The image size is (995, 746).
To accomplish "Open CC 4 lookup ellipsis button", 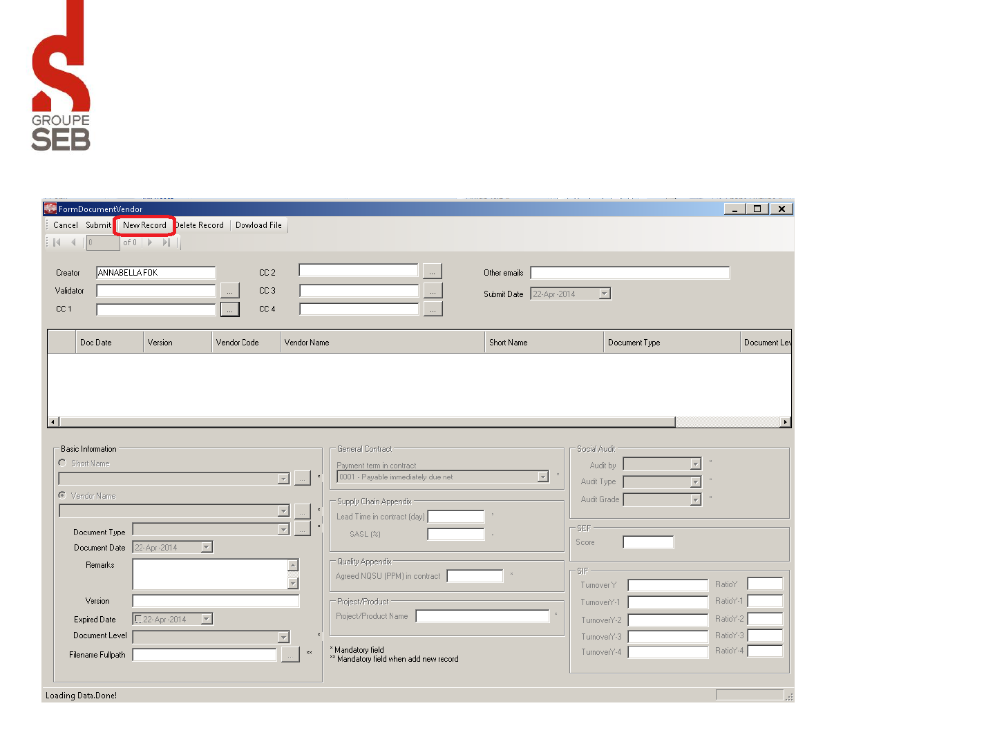I will pos(433,309).
